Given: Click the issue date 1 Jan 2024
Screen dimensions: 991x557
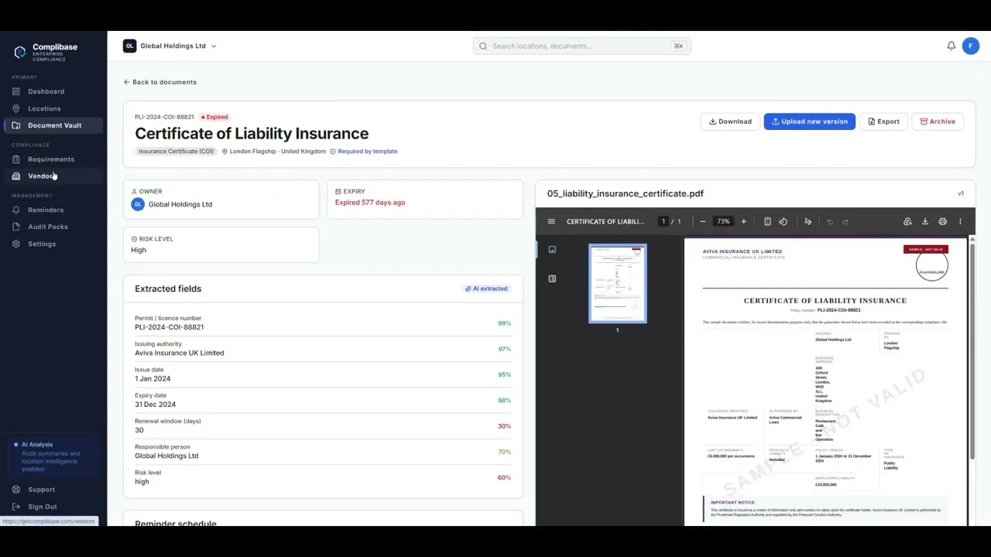Looking at the screenshot, I should 153,378.
